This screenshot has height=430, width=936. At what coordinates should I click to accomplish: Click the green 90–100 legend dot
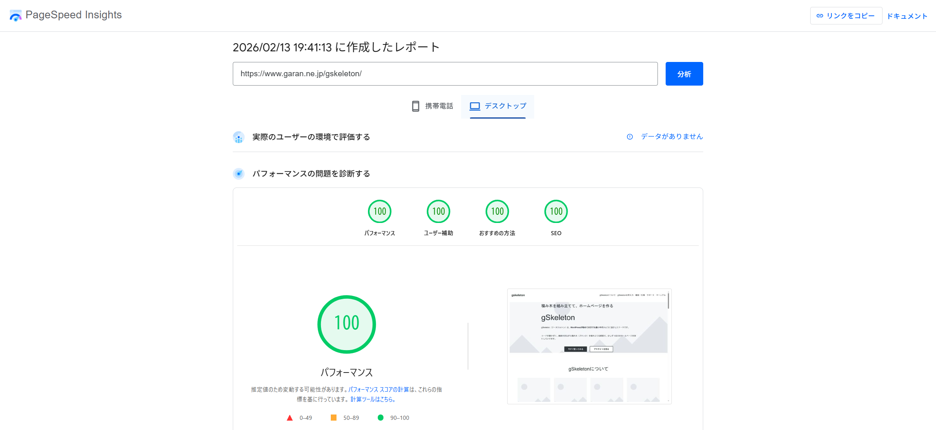click(x=381, y=418)
